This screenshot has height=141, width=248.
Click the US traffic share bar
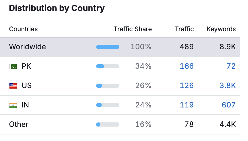(108, 86)
